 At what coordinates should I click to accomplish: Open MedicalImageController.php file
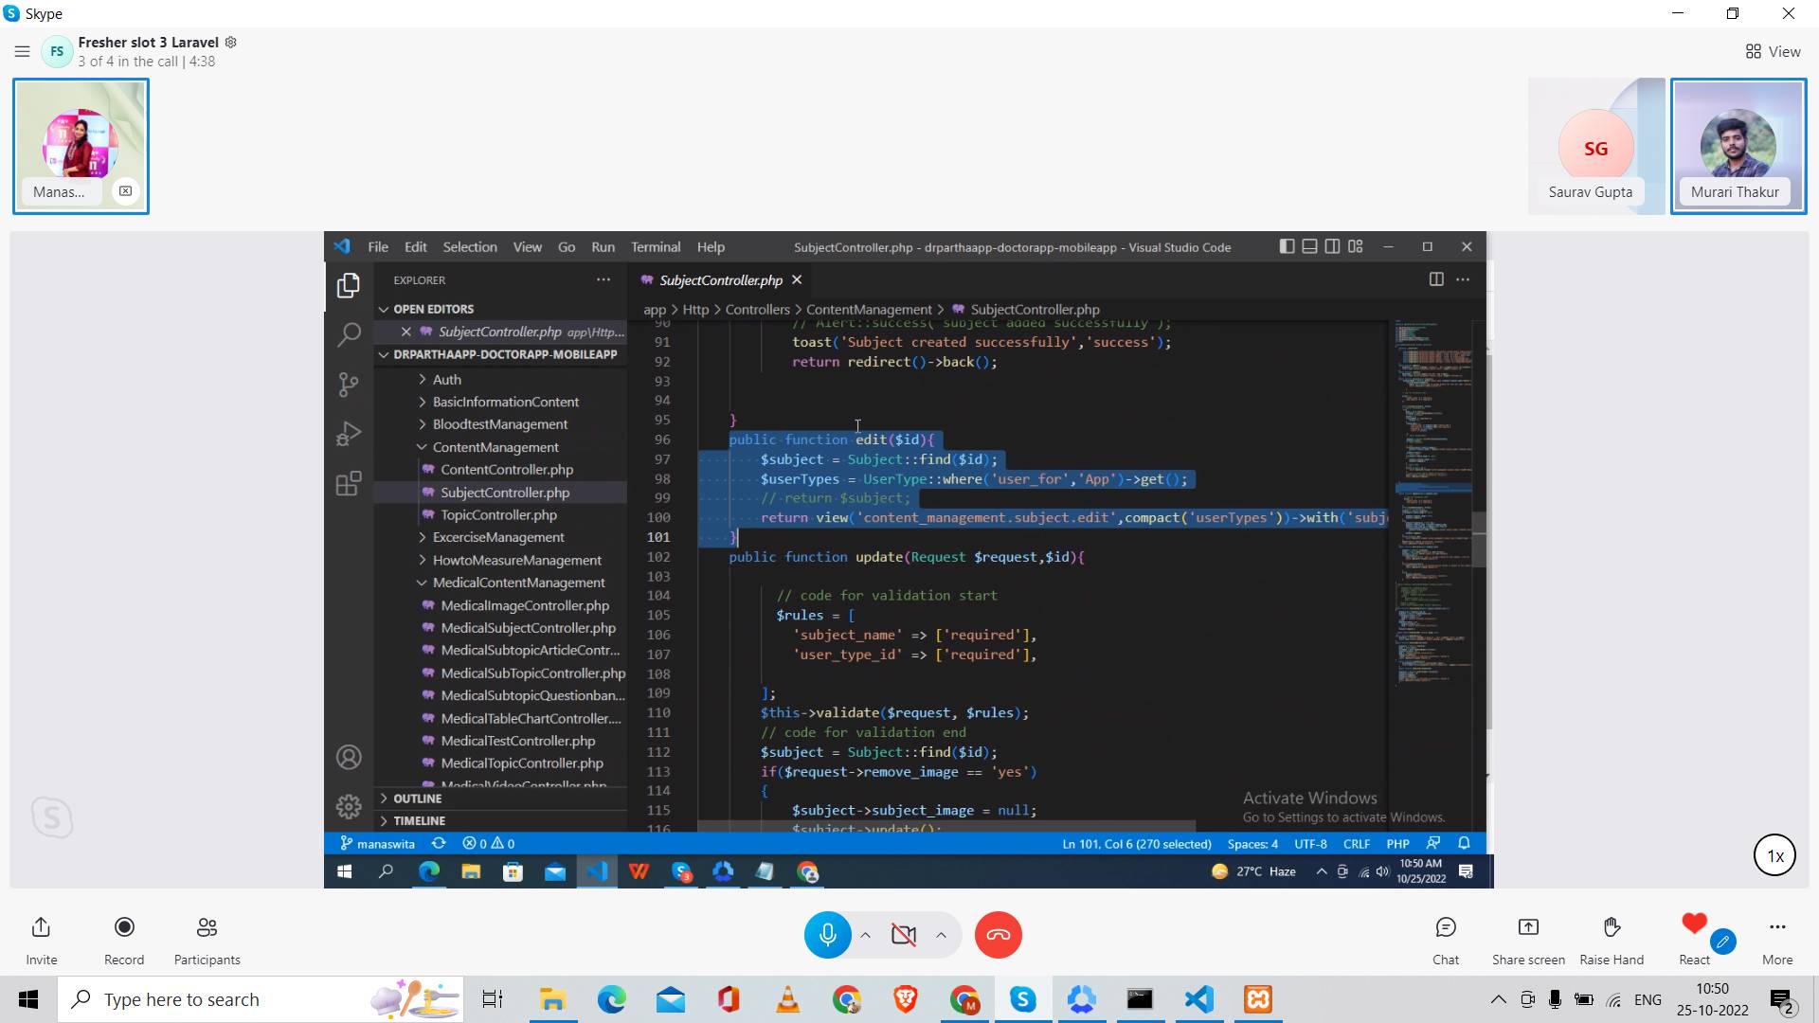pyautogui.click(x=525, y=605)
